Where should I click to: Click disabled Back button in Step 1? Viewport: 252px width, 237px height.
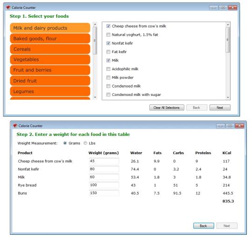pyautogui.click(x=197, y=108)
